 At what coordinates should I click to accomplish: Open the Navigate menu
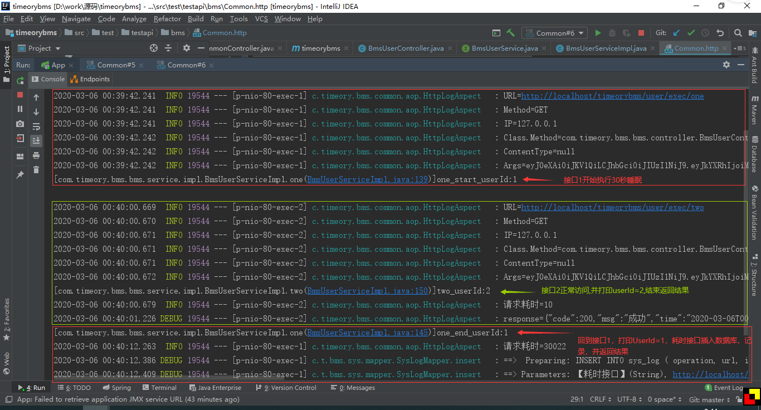coord(76,19)
